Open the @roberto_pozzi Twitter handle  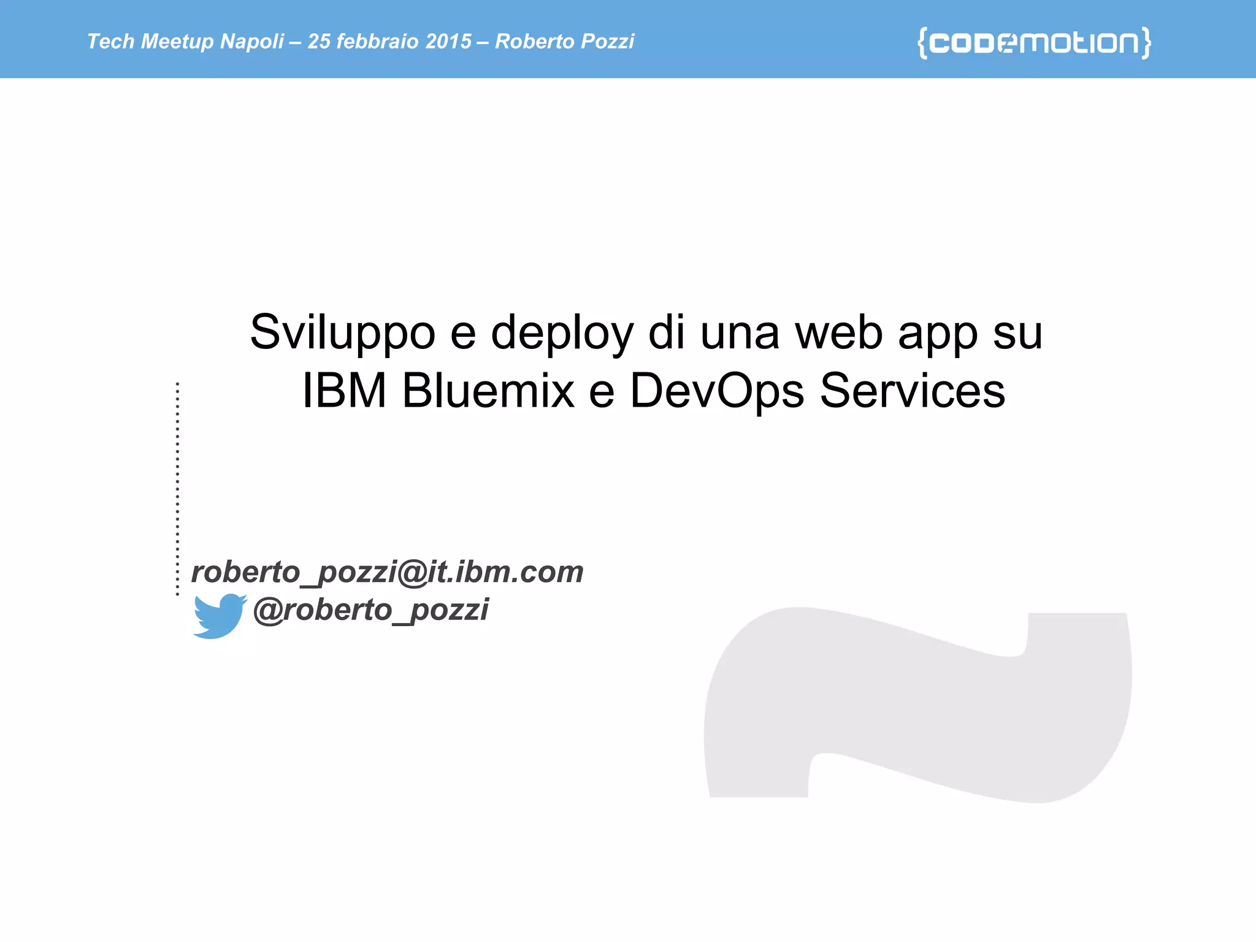370,610
